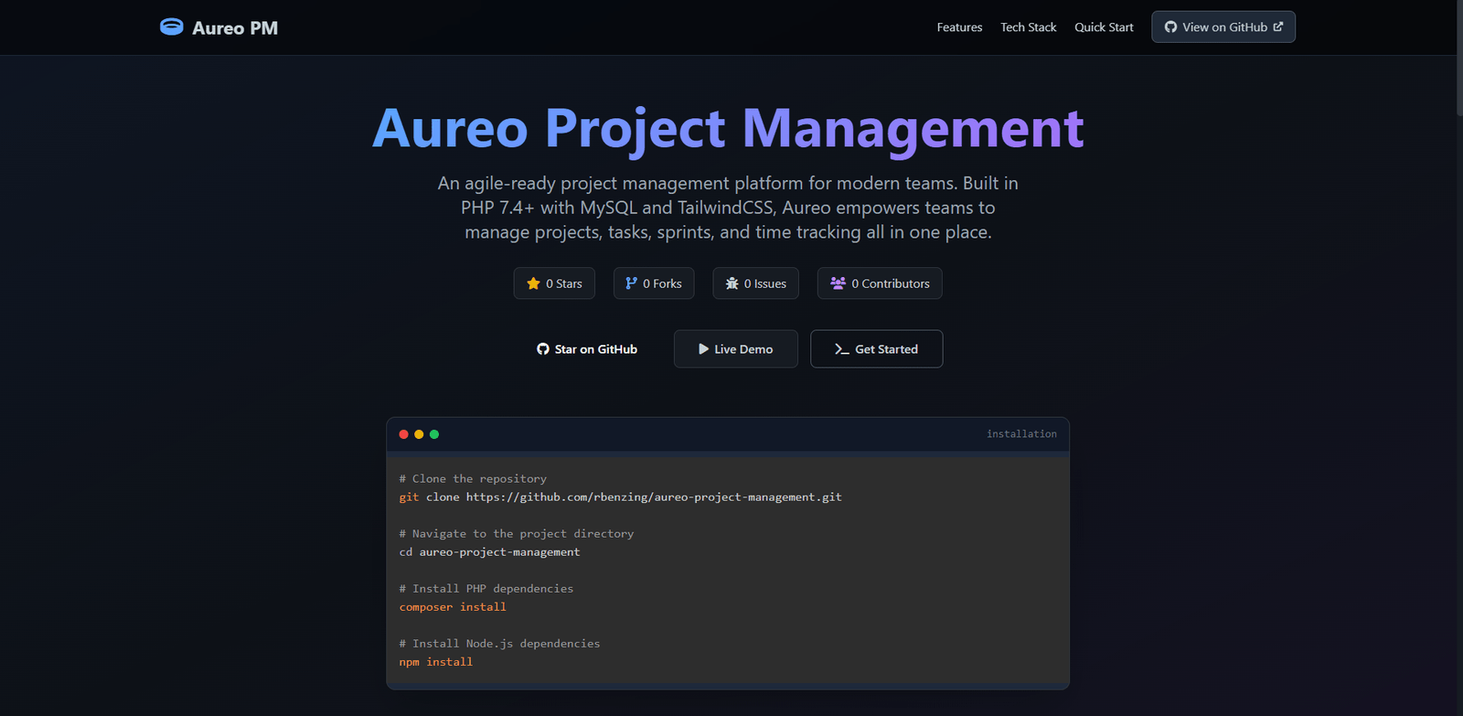Click Star on GitHub button
The image size is (1463, 716).
click(587, 349)
